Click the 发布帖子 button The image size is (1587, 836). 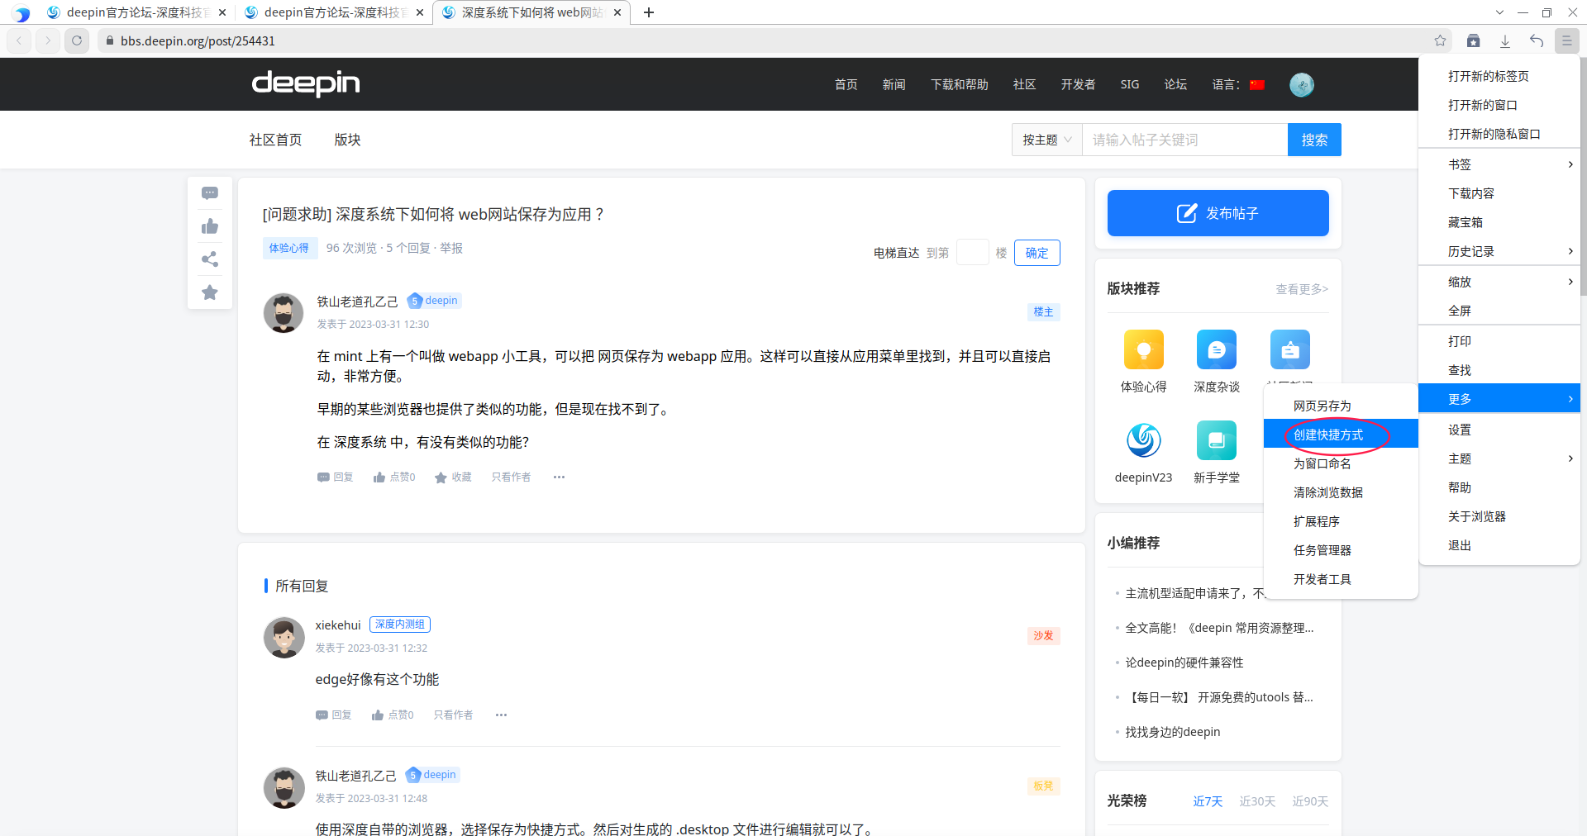pyautogui.click(x=1218, y=213)
